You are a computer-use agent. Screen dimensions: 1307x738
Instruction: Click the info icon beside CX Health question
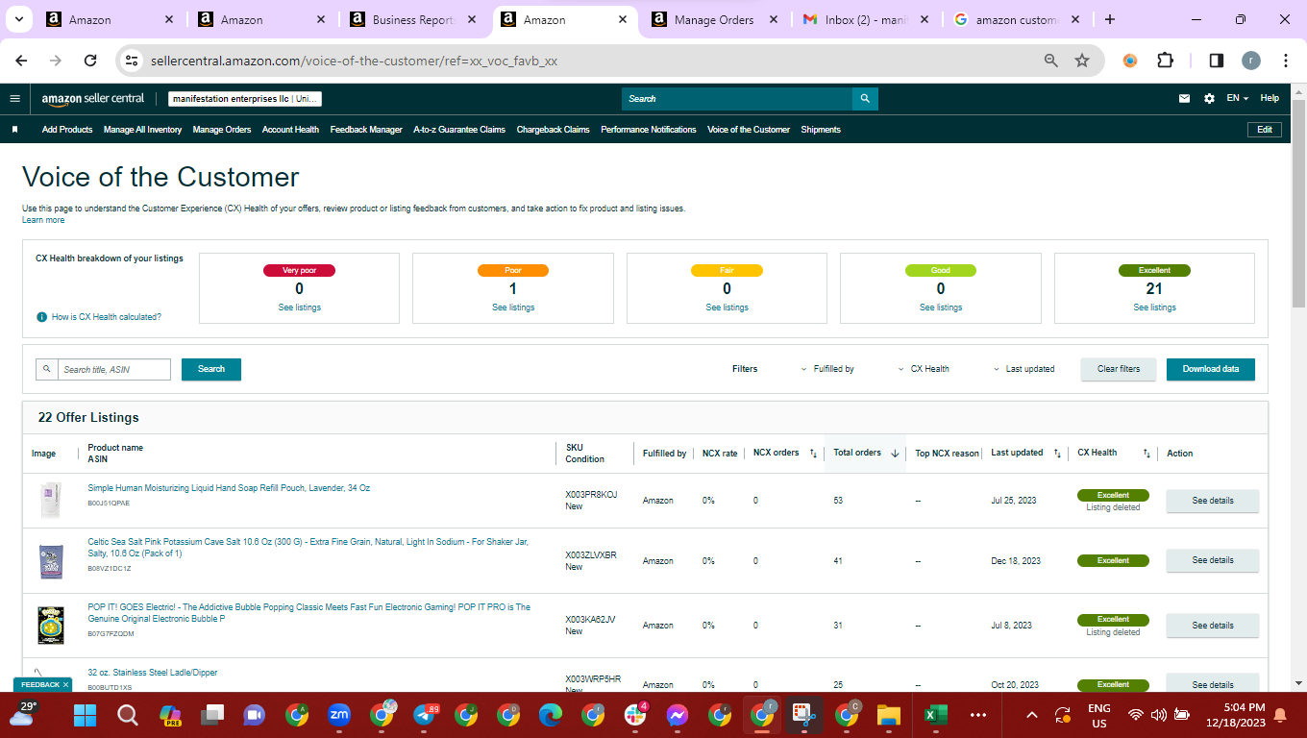point(41,316)
